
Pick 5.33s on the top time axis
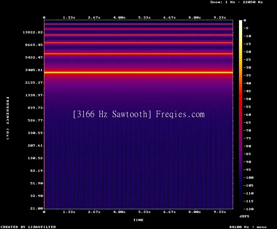pyautogui.click(x=144, y=18)
